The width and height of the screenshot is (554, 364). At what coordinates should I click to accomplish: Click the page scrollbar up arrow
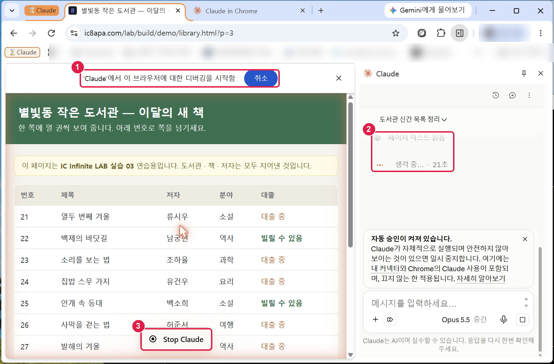pos(351,97)
